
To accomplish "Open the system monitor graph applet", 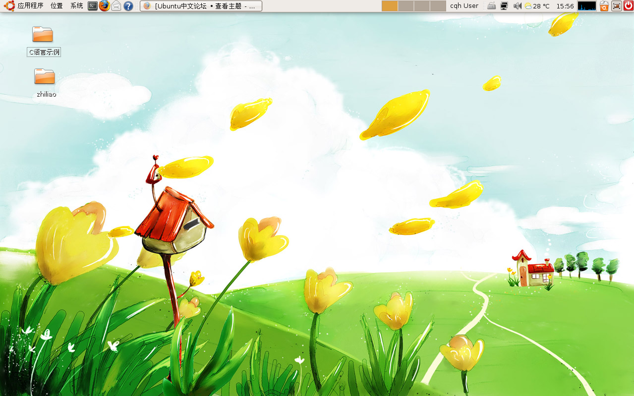I will point(587,6).
